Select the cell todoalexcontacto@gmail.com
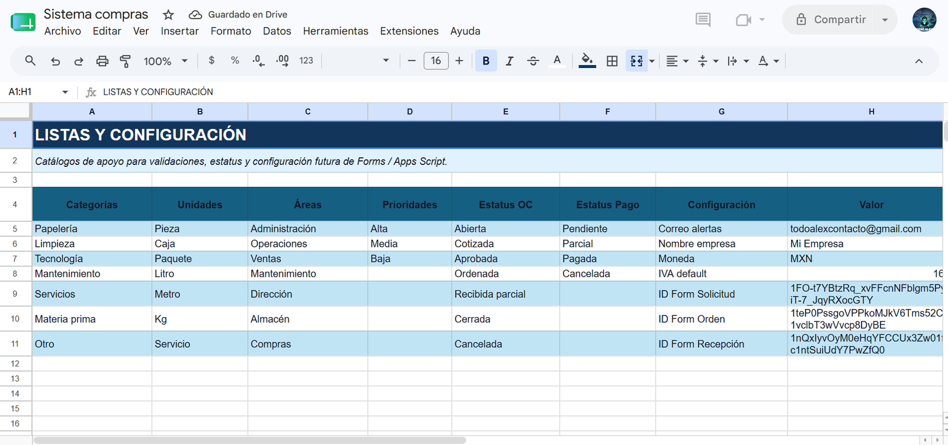 point(865,228)
